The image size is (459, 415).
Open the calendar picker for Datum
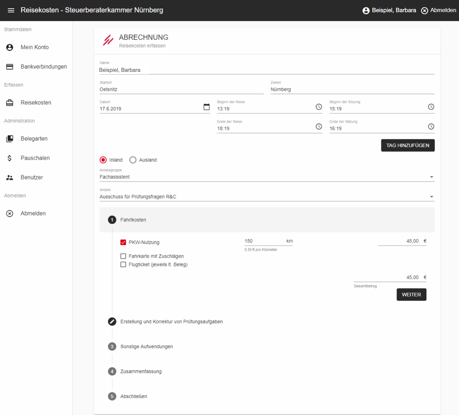[x=207, y=107]
